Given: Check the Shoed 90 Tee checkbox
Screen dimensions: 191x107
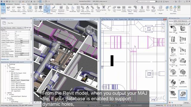Looking at the screenshot, I should pyautogui.click(x=179, y=69).
